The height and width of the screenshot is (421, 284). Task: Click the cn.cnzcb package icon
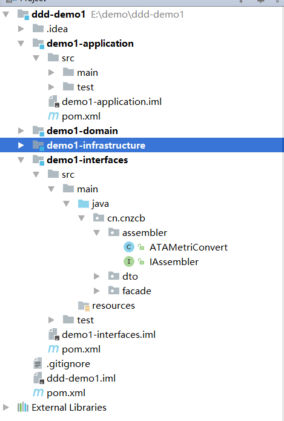coord(99,218)
